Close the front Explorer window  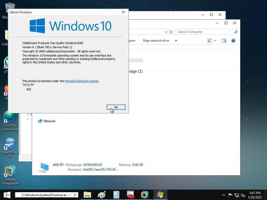point(235,23)
